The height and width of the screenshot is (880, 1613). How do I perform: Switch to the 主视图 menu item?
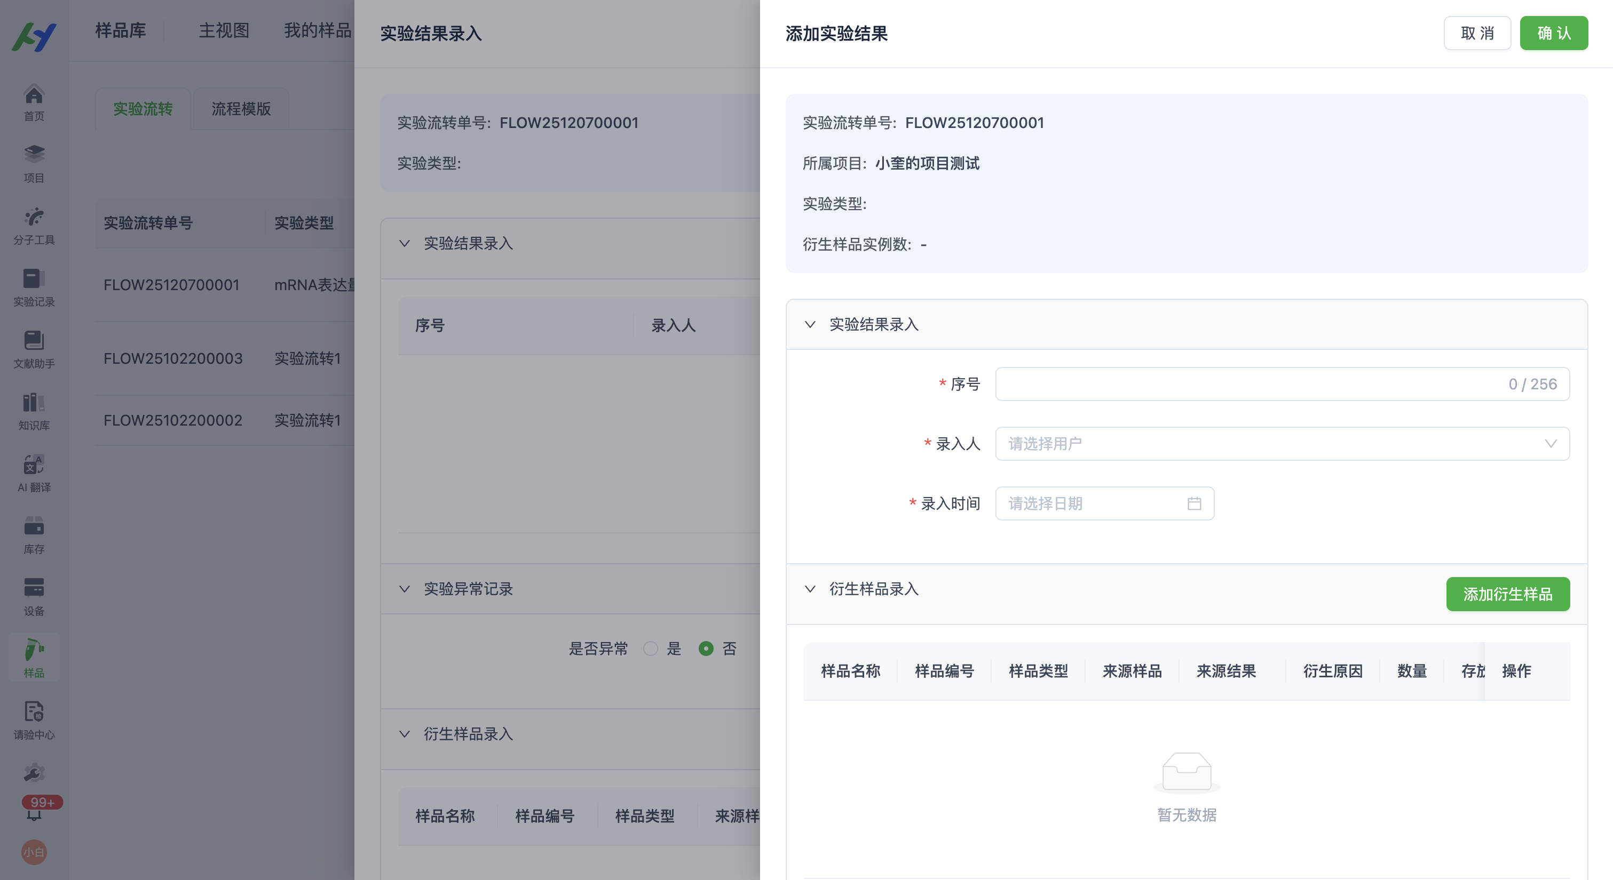pos(224,31)
